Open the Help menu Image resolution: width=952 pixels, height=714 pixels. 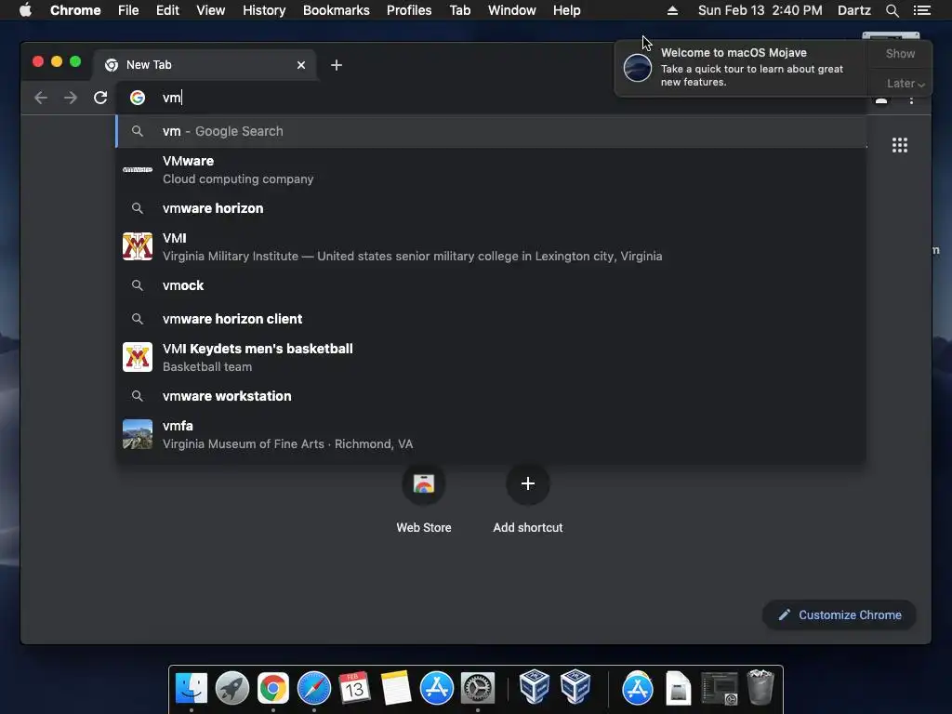tap(566, 10)
